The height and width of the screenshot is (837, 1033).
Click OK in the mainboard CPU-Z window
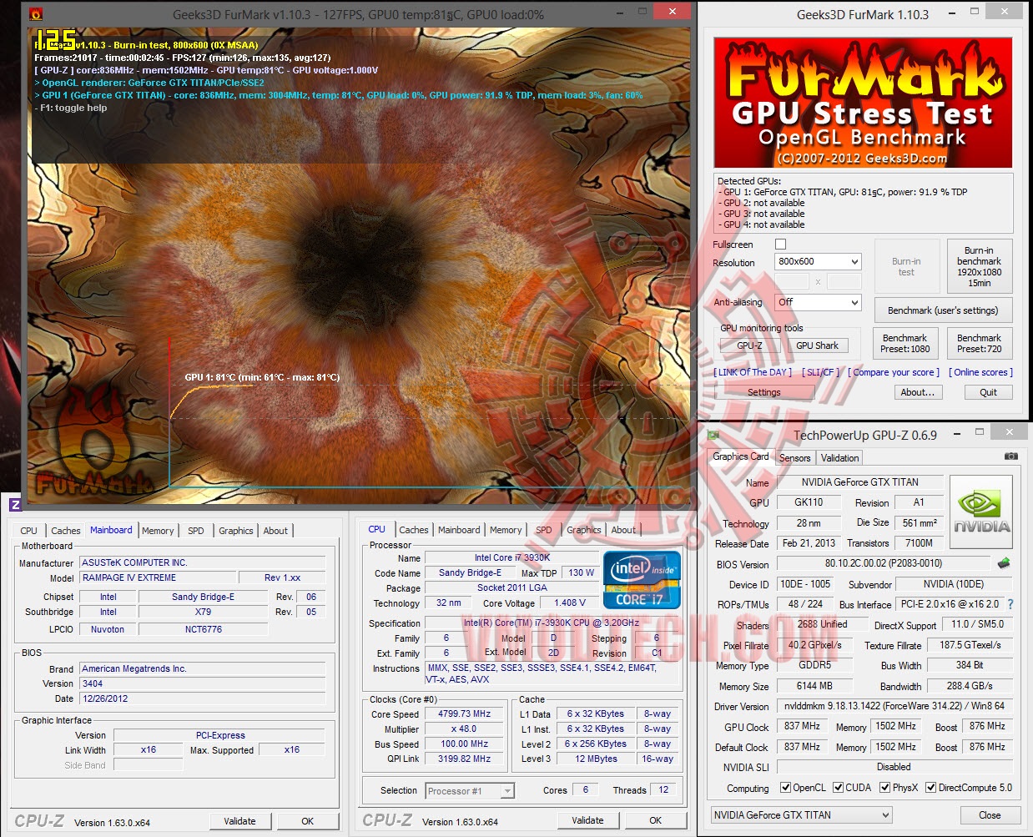(x=307, y=821)
